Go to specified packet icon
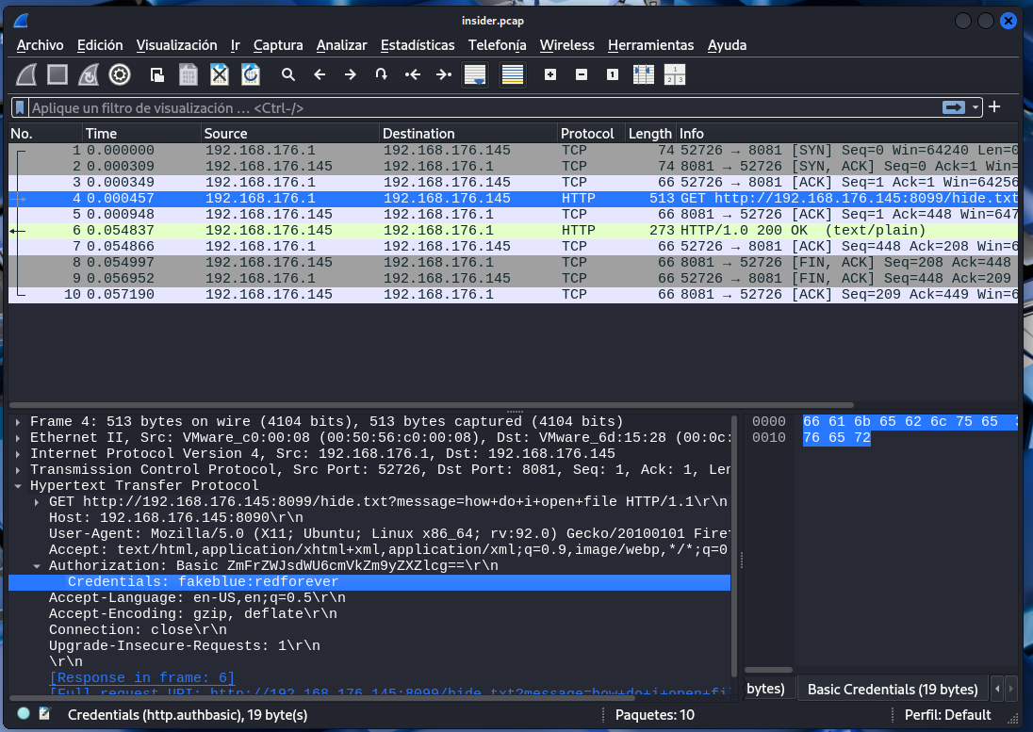This screenshot has width=1033, height=732. 382,75
